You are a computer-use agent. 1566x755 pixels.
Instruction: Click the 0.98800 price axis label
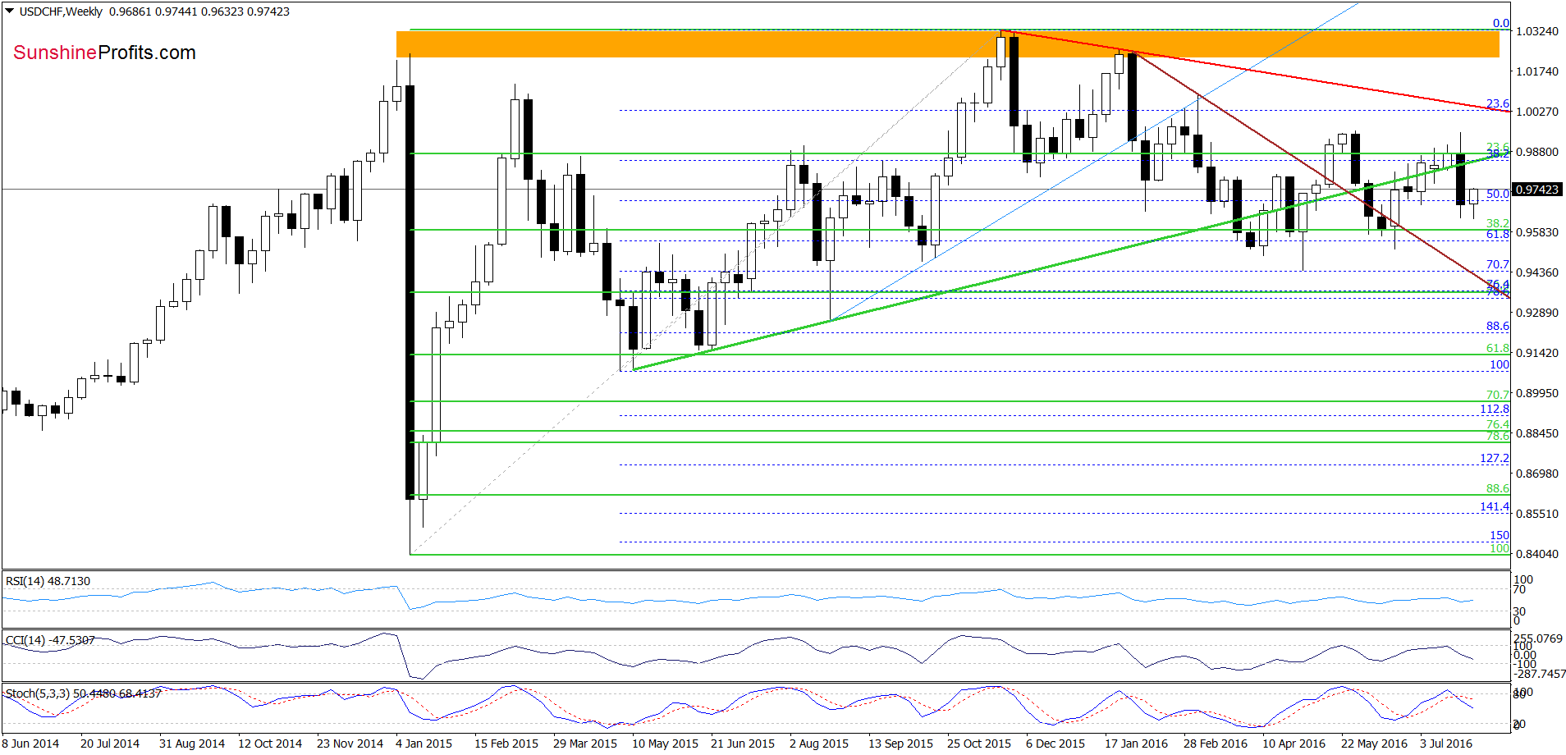point(1536,152)
